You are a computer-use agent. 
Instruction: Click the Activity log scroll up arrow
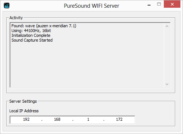click(x=167, y=26)
